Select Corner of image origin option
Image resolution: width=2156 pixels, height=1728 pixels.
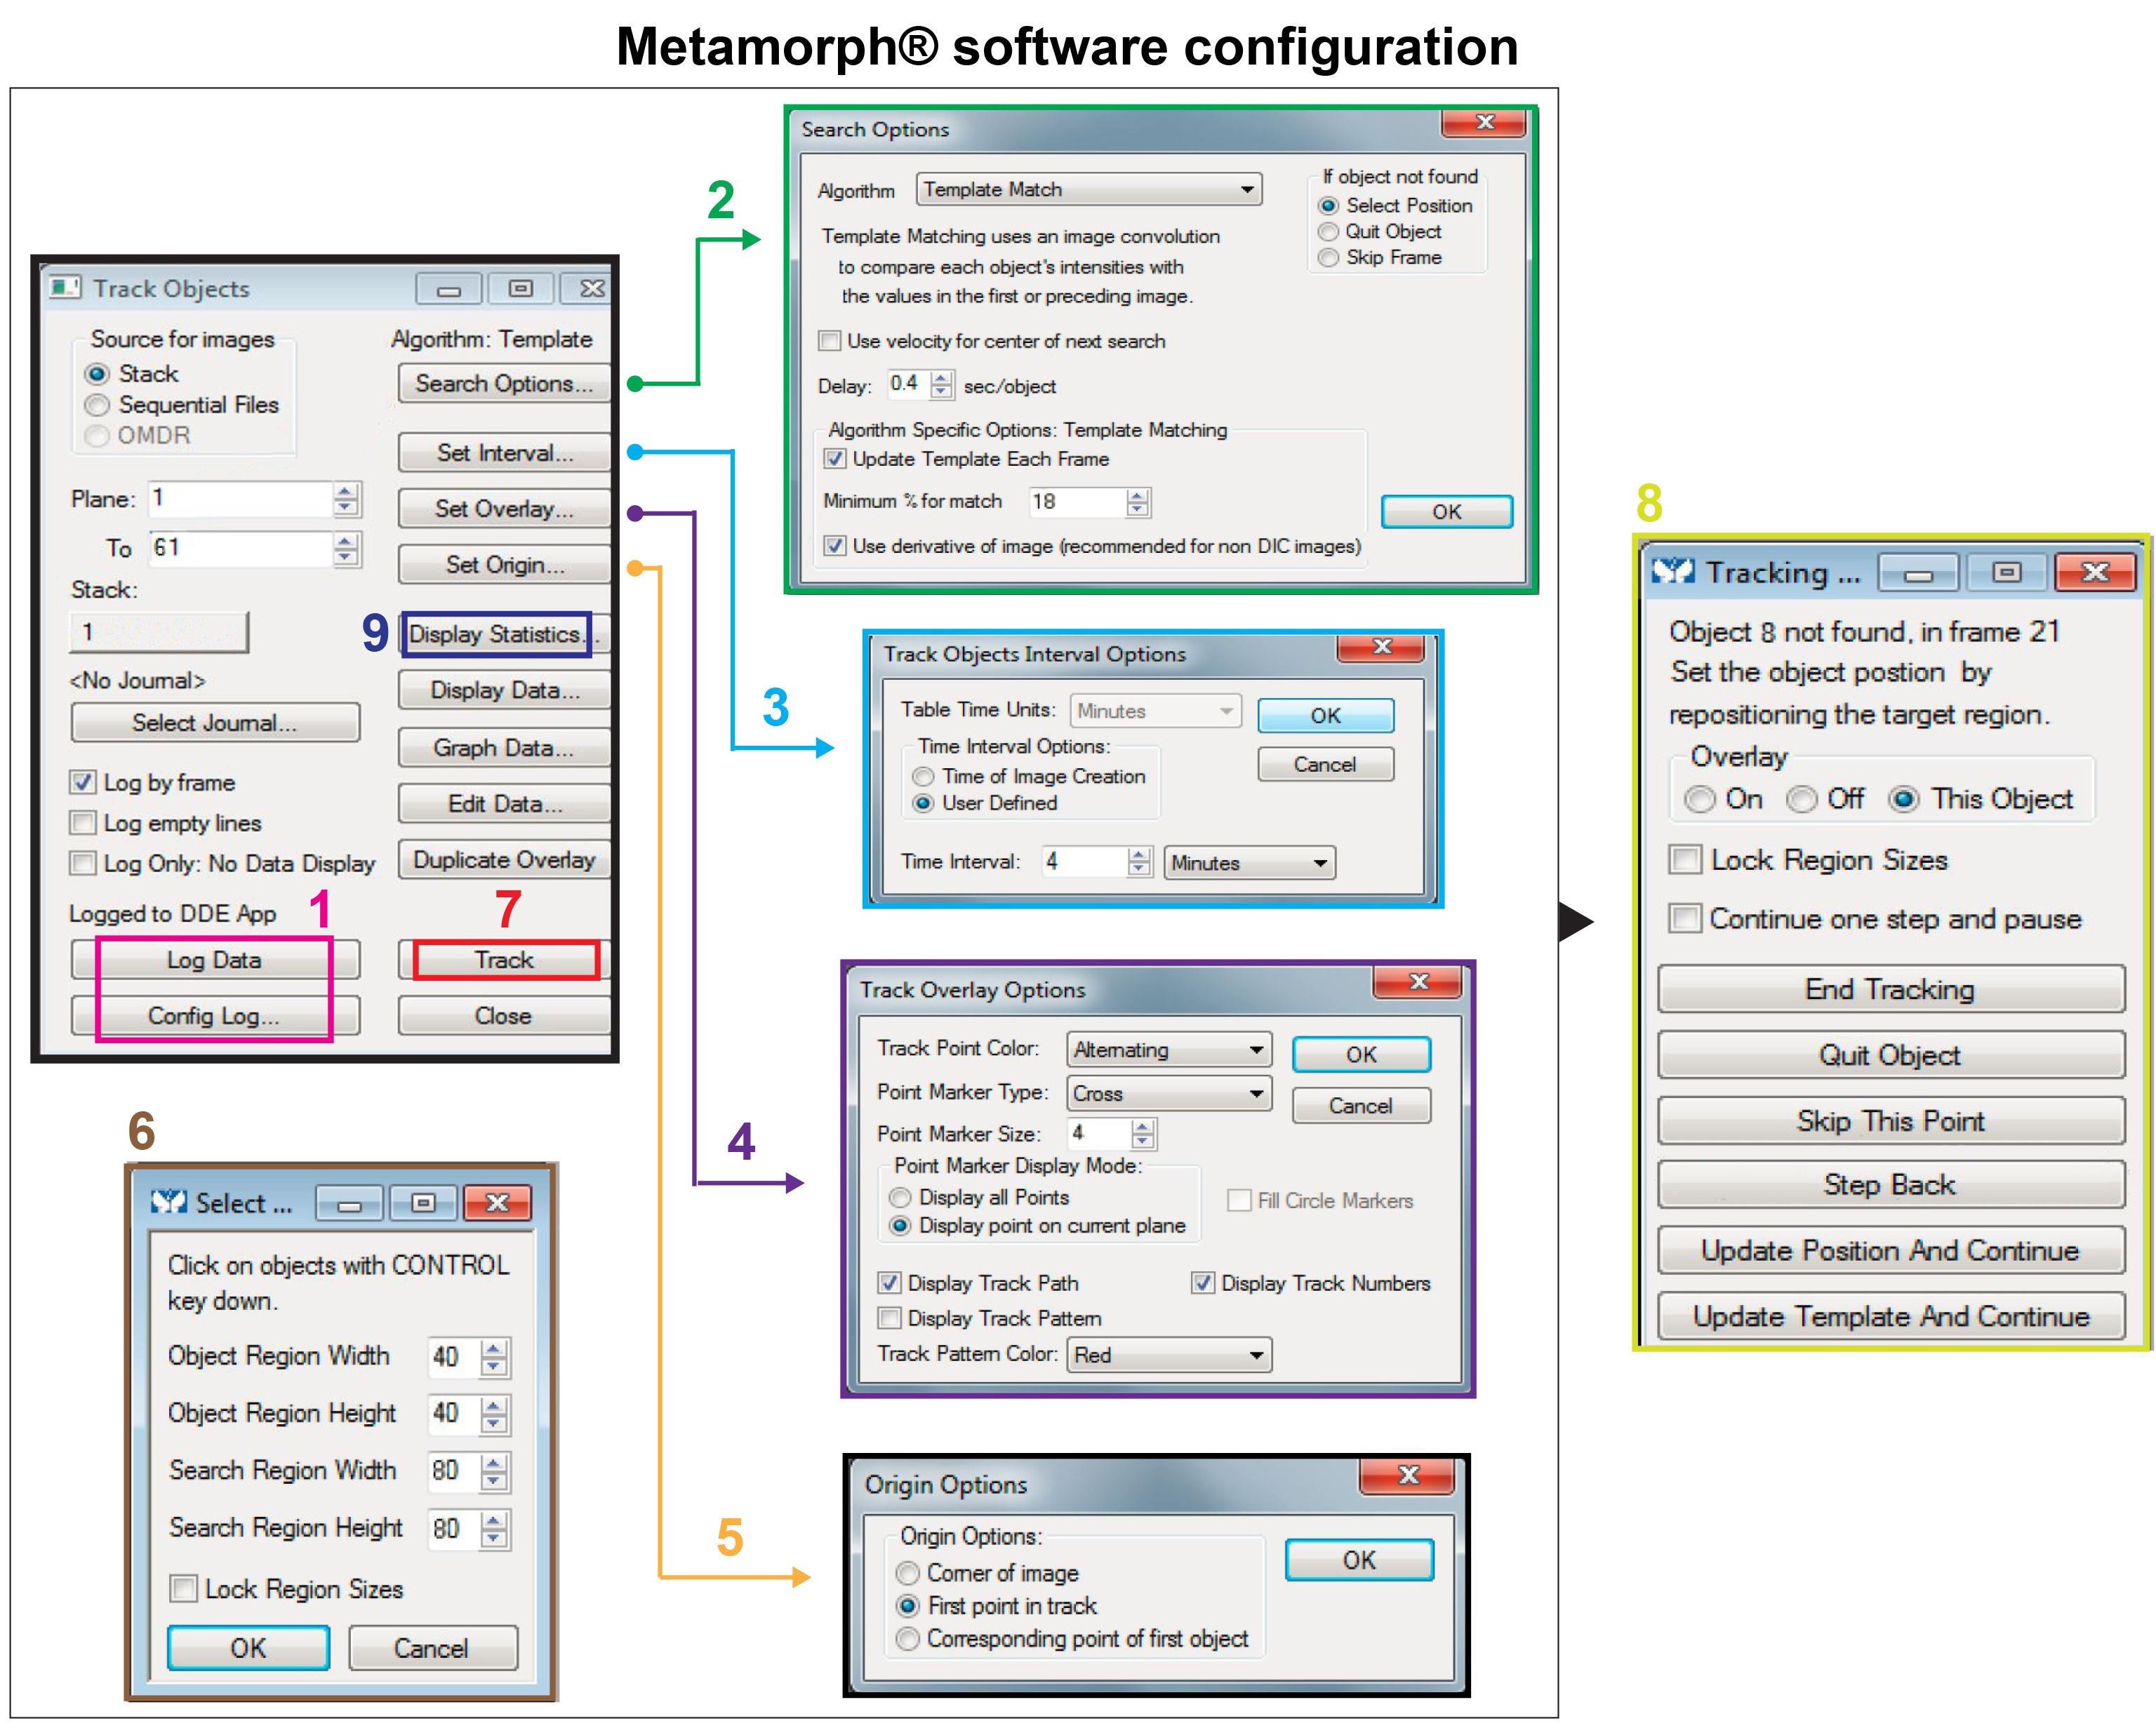[907, 1573]
